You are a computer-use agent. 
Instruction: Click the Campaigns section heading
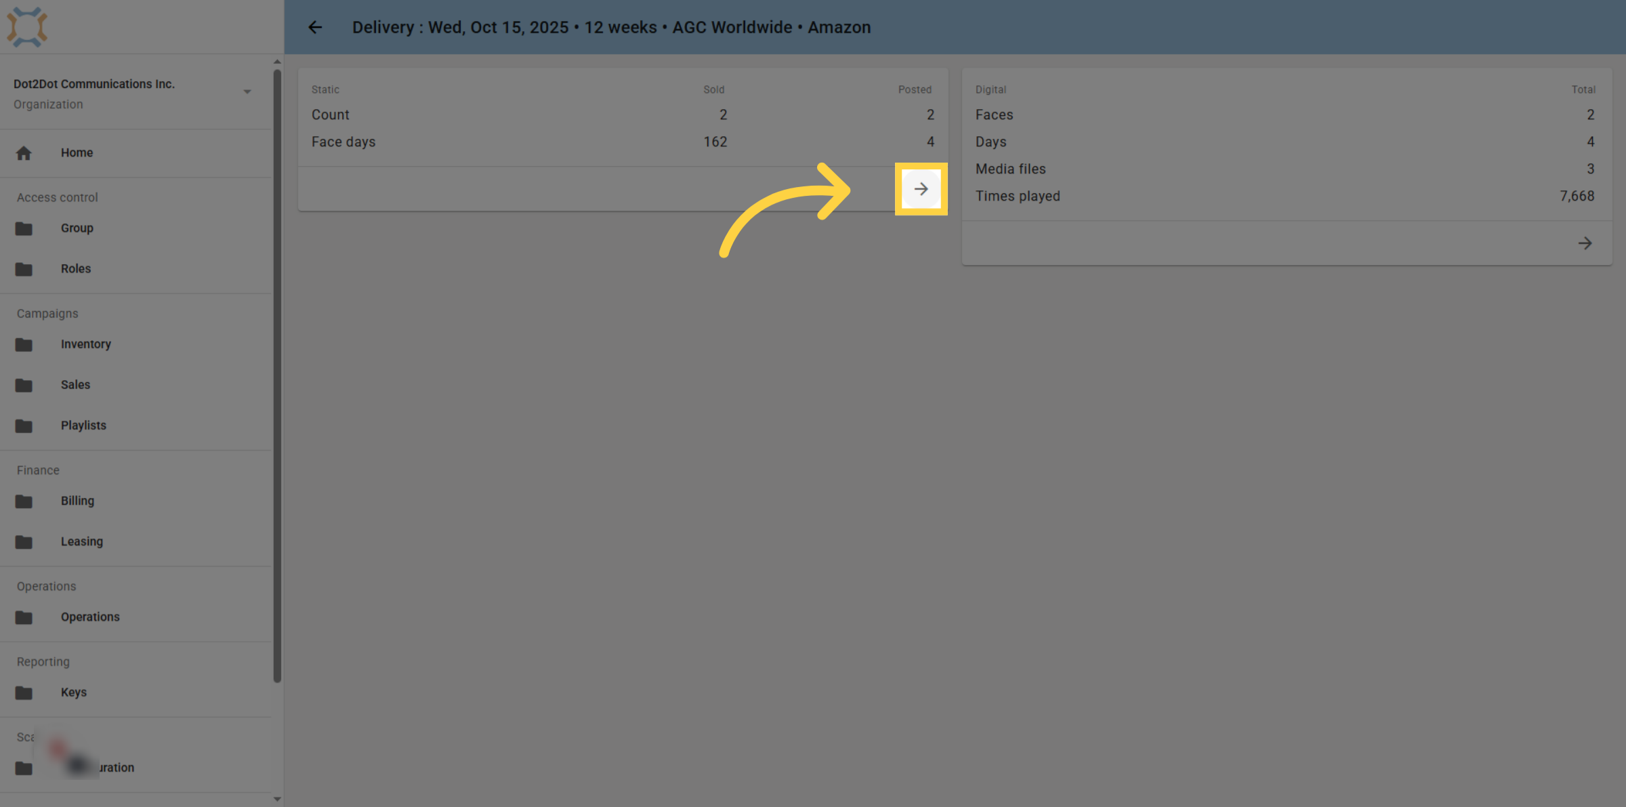(47, 314)
